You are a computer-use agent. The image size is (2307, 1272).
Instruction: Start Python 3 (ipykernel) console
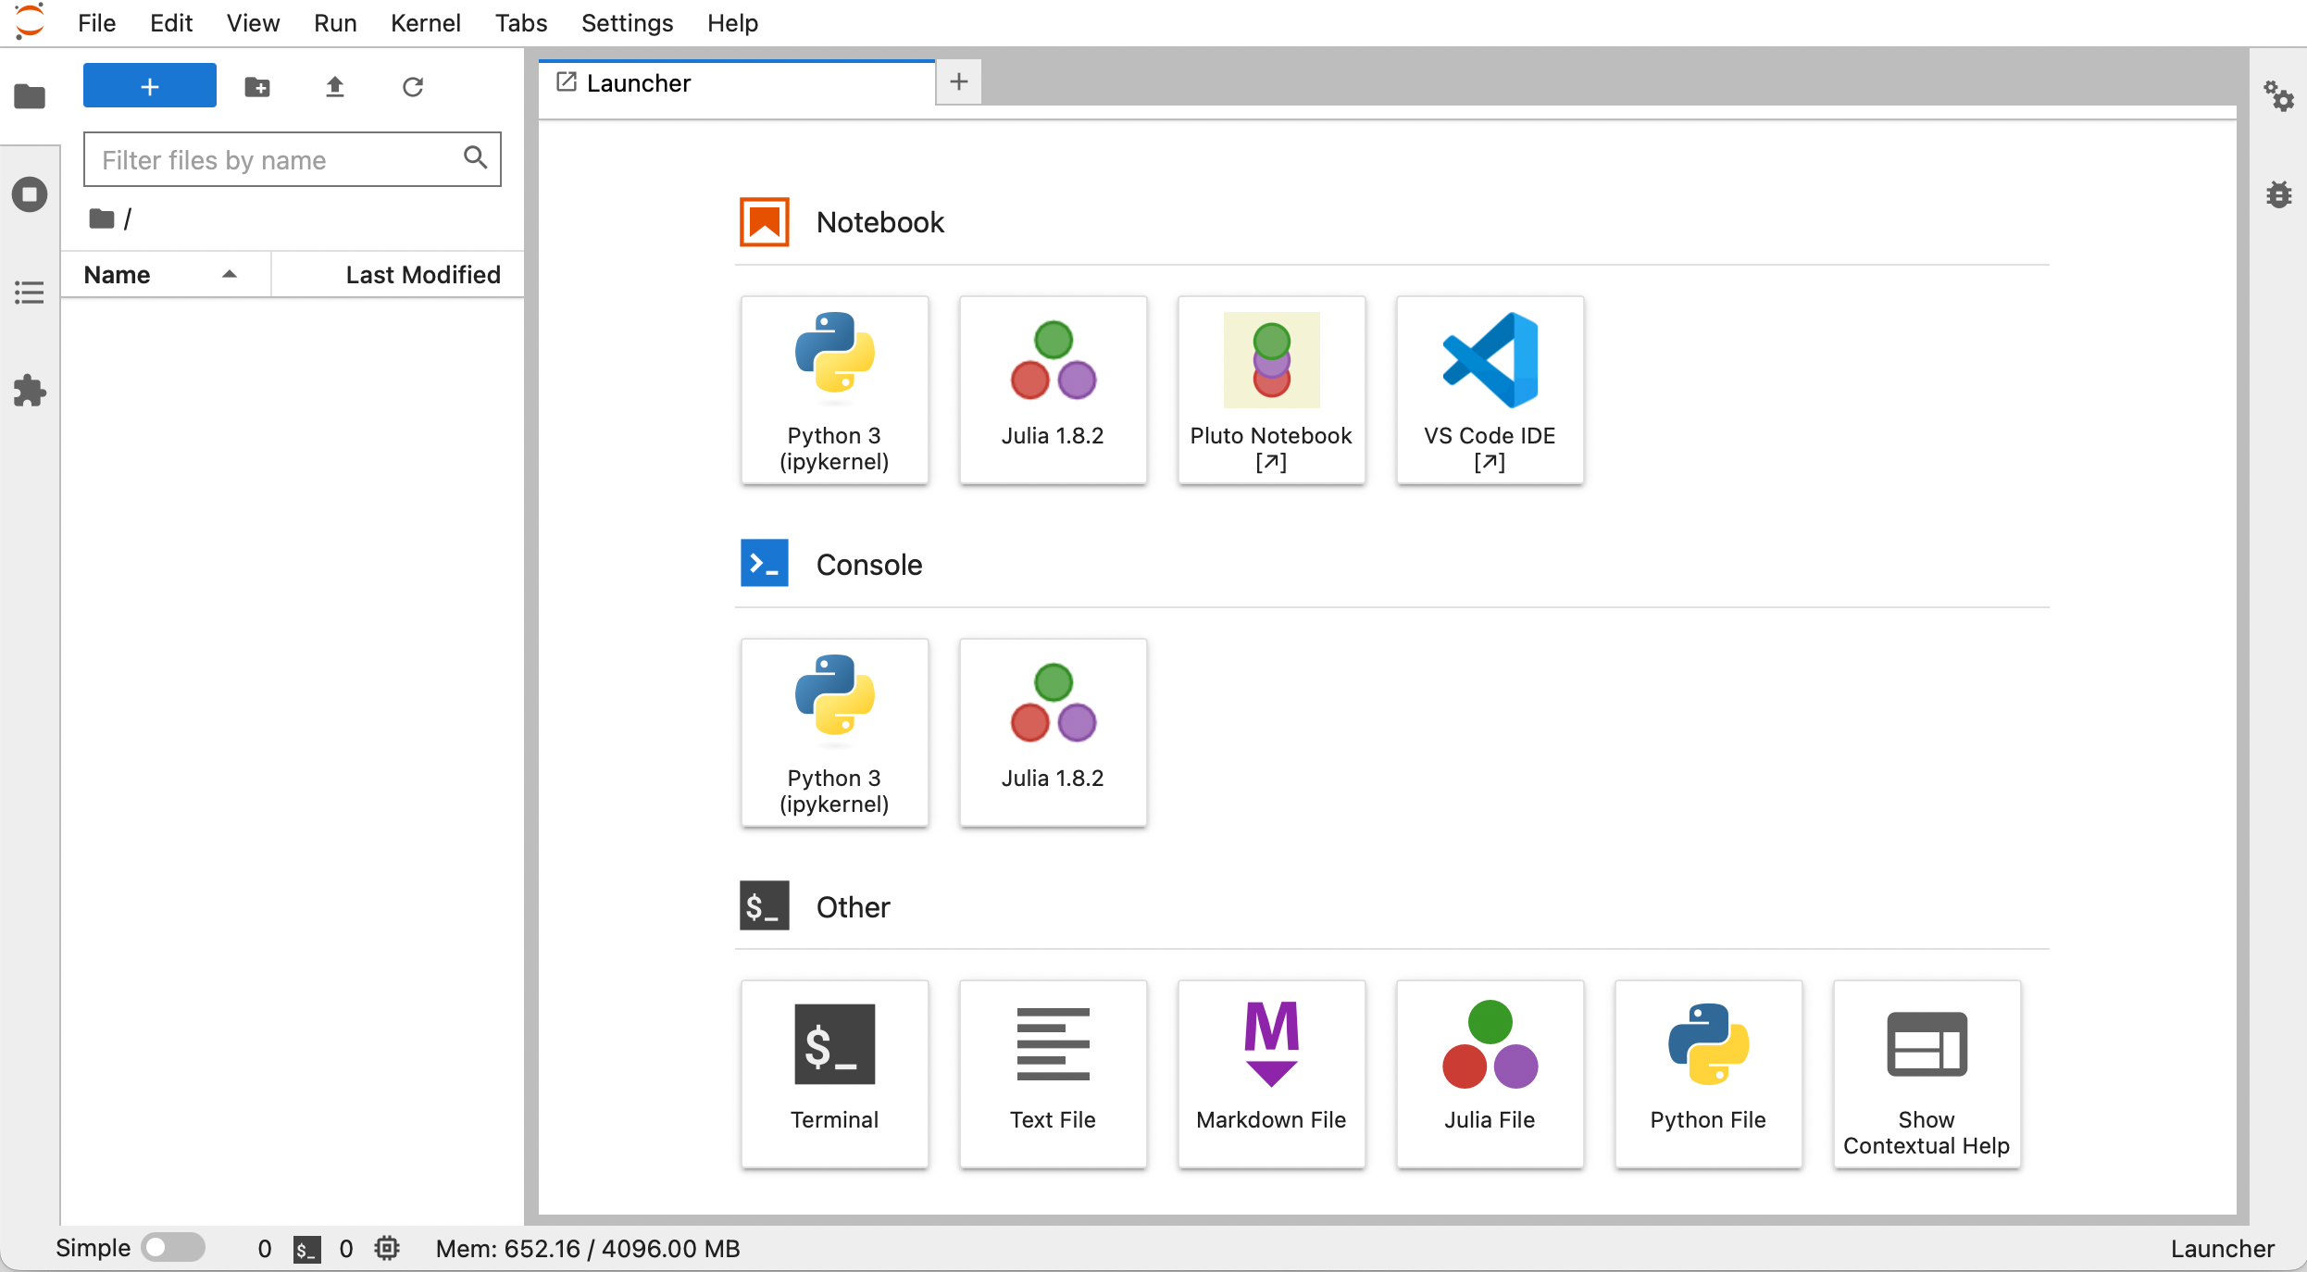pos(834,732)
